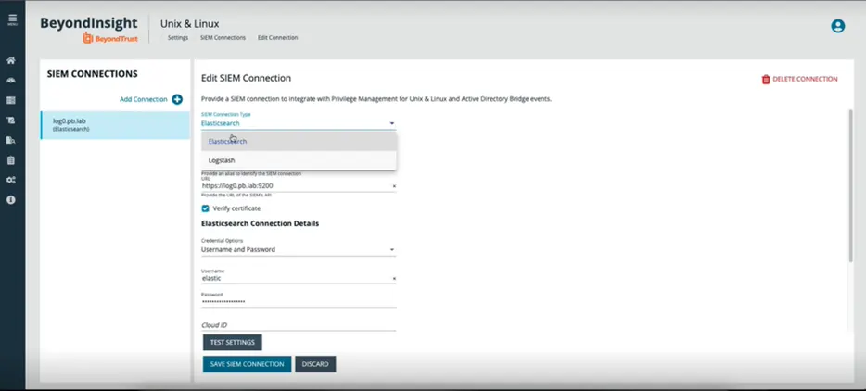The image size is (866, 391).
Task: Open the document search sidebar icon
Action: point(10,140)
